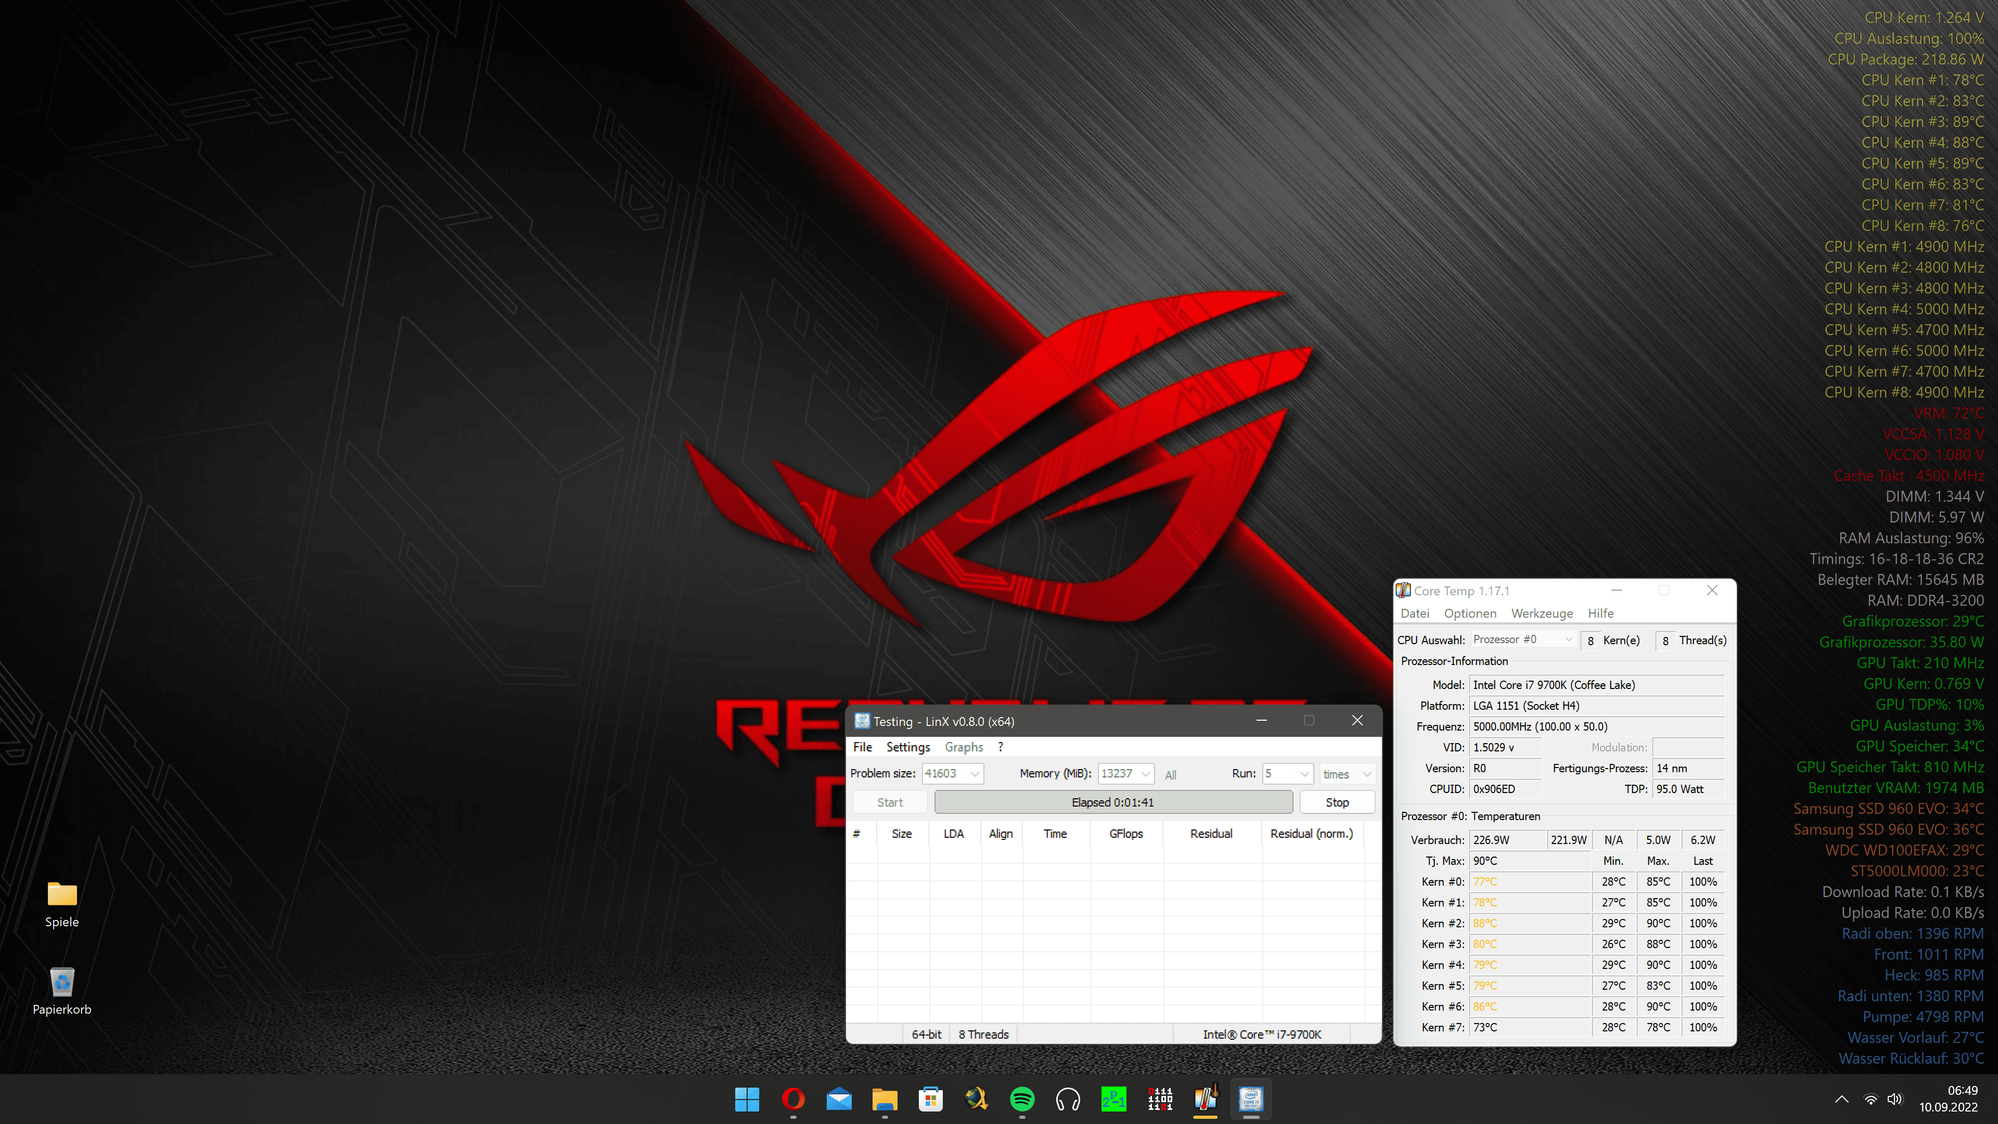Open the 'times' unit dropdown
The image size is (1998, 1124).
tap(1347, 773)
